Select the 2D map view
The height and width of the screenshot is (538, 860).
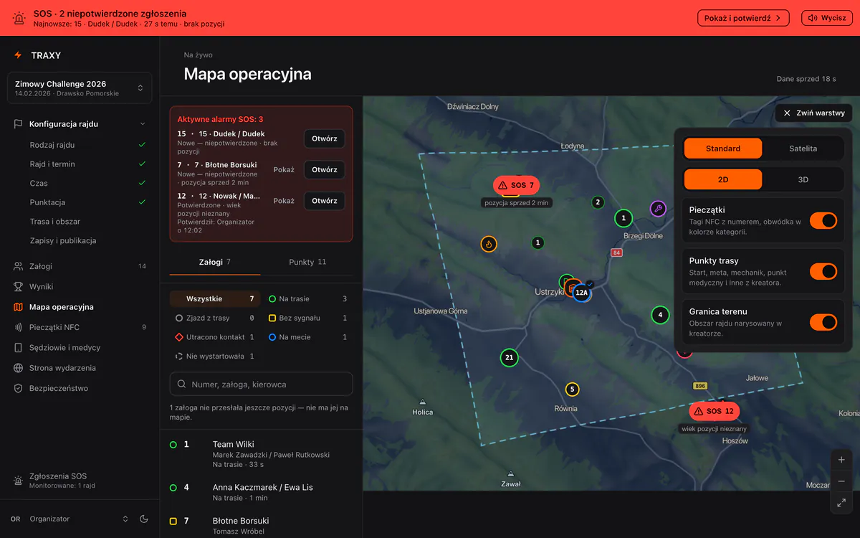(723, 179)
